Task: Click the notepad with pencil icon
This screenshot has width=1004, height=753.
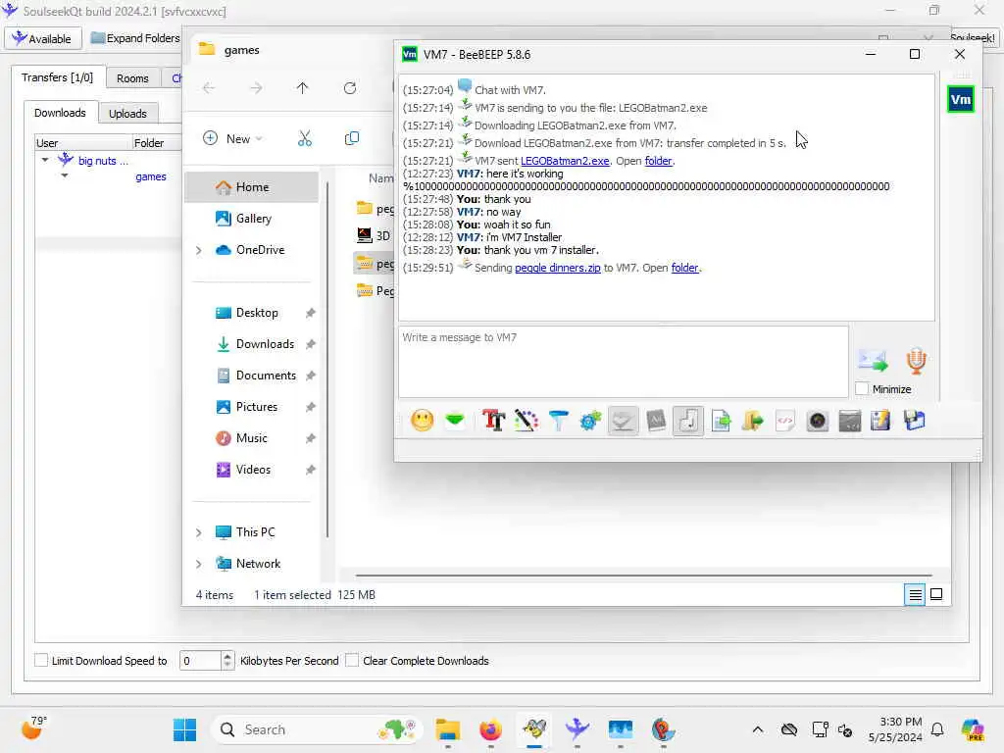Action: [x=881, y=421]
